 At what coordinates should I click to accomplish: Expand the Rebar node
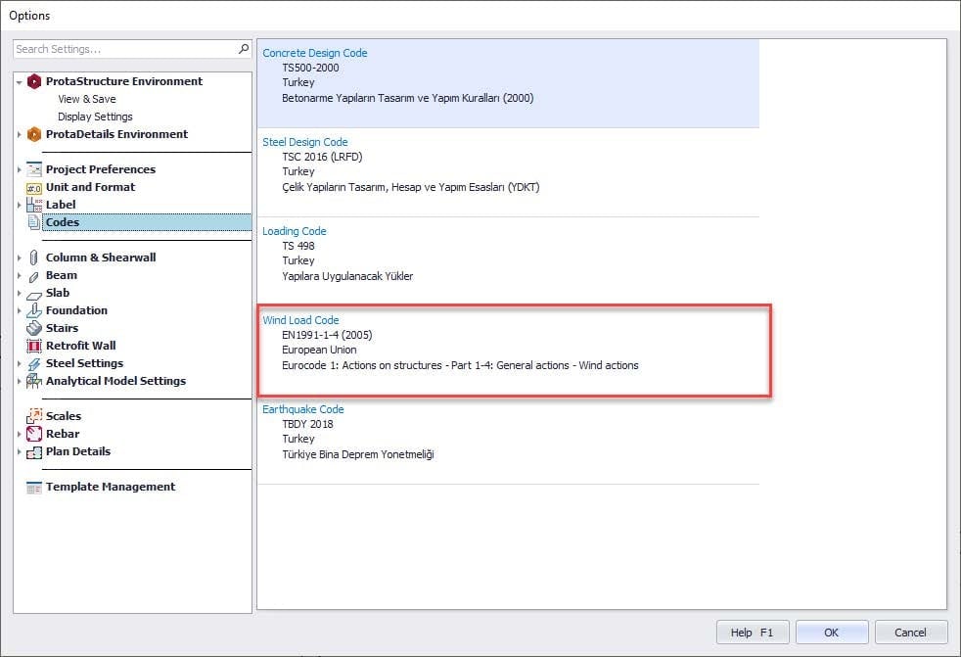tap(19, 434)
